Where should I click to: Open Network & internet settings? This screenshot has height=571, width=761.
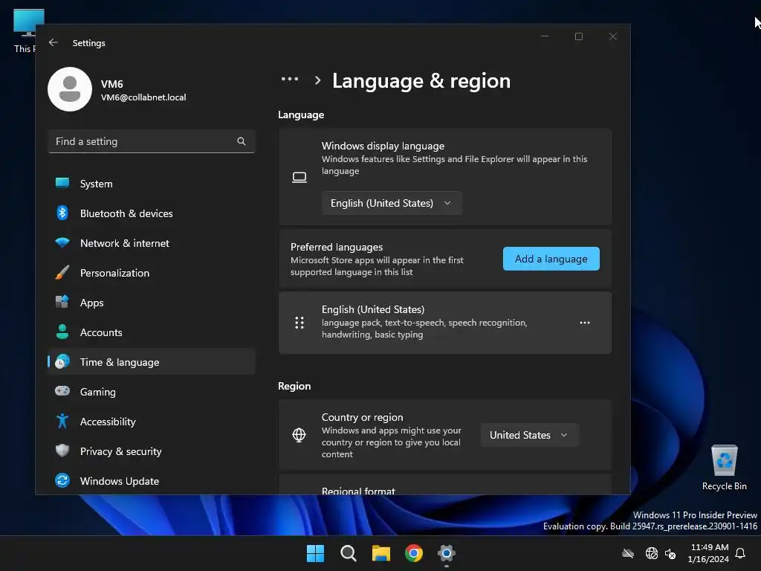point(152,243)
